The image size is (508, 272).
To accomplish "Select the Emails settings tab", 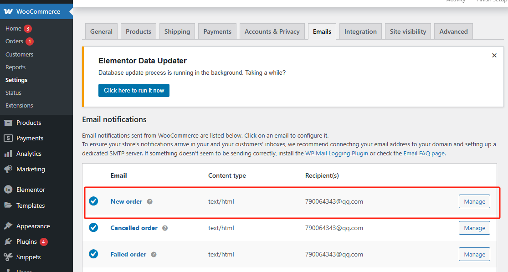I will click(322, 31).
